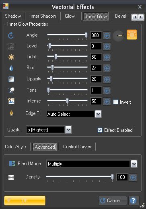This screenshot has width=146, height=209.
Task: Click the Intense picture icon
Action: (x=11, y=101)
